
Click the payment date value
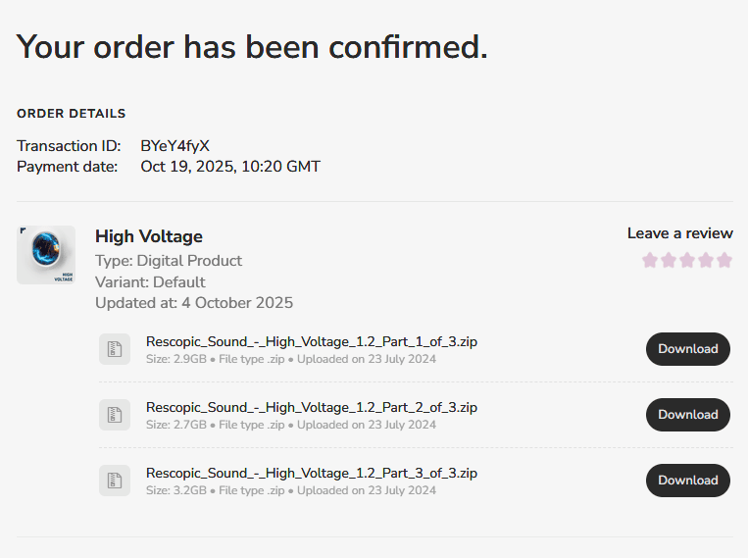(x=230, y=167)
